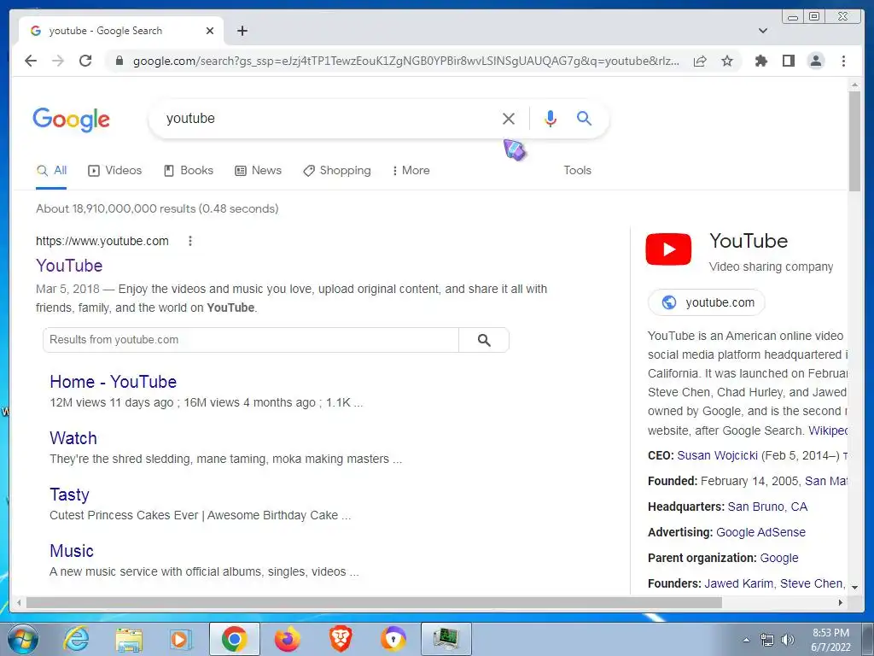Viewport: 874px width, 656px height.
Task: Switch to the Books tab
Action: (x=189, y=171)
